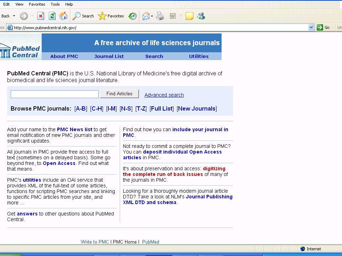This screenshot has height=256, width=342.
Task: Browse journals N-S
Action: click(x=126, y=108)
